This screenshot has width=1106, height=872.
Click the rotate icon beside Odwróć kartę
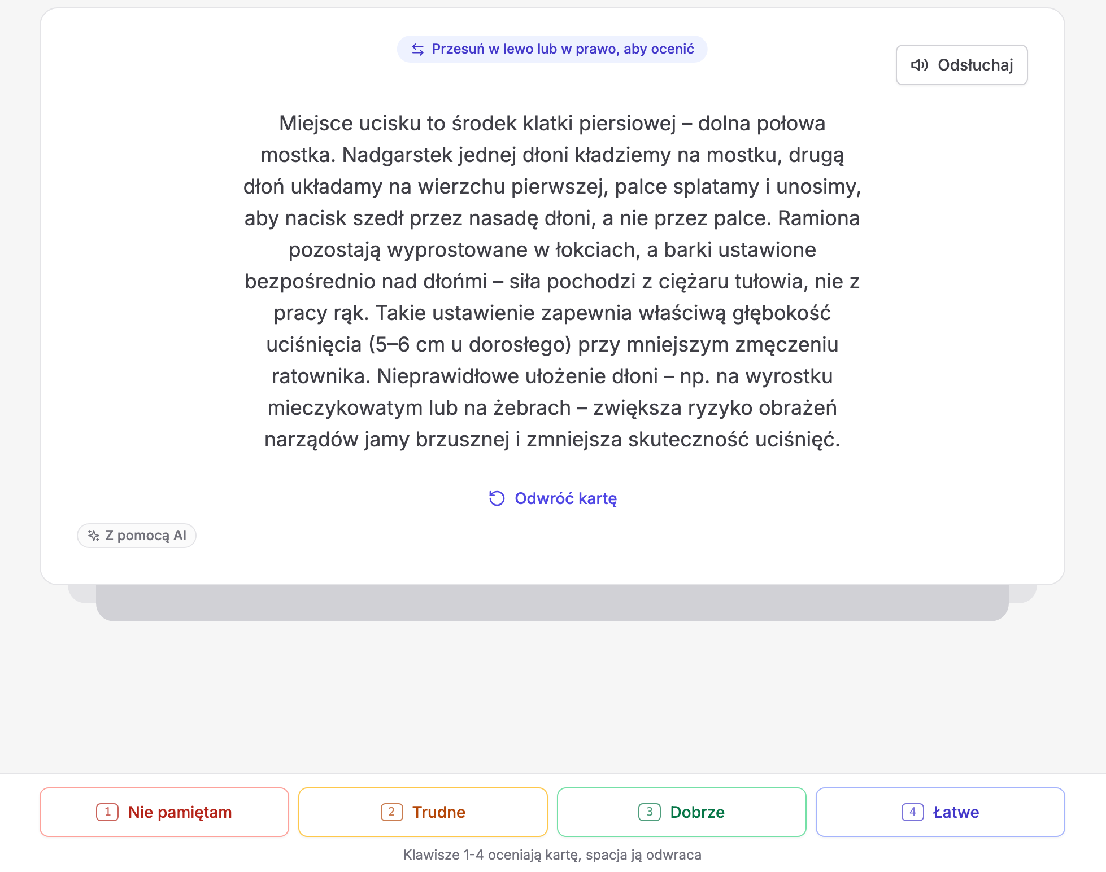(497, 498)
